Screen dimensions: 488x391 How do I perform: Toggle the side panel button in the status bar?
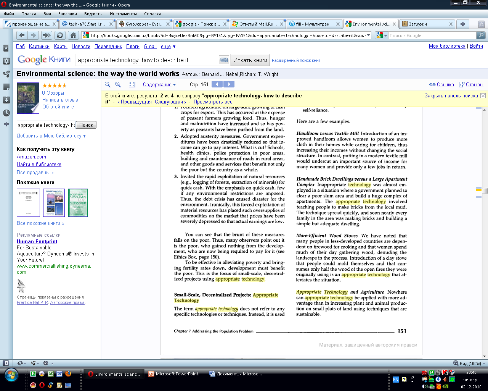(6, 363)
